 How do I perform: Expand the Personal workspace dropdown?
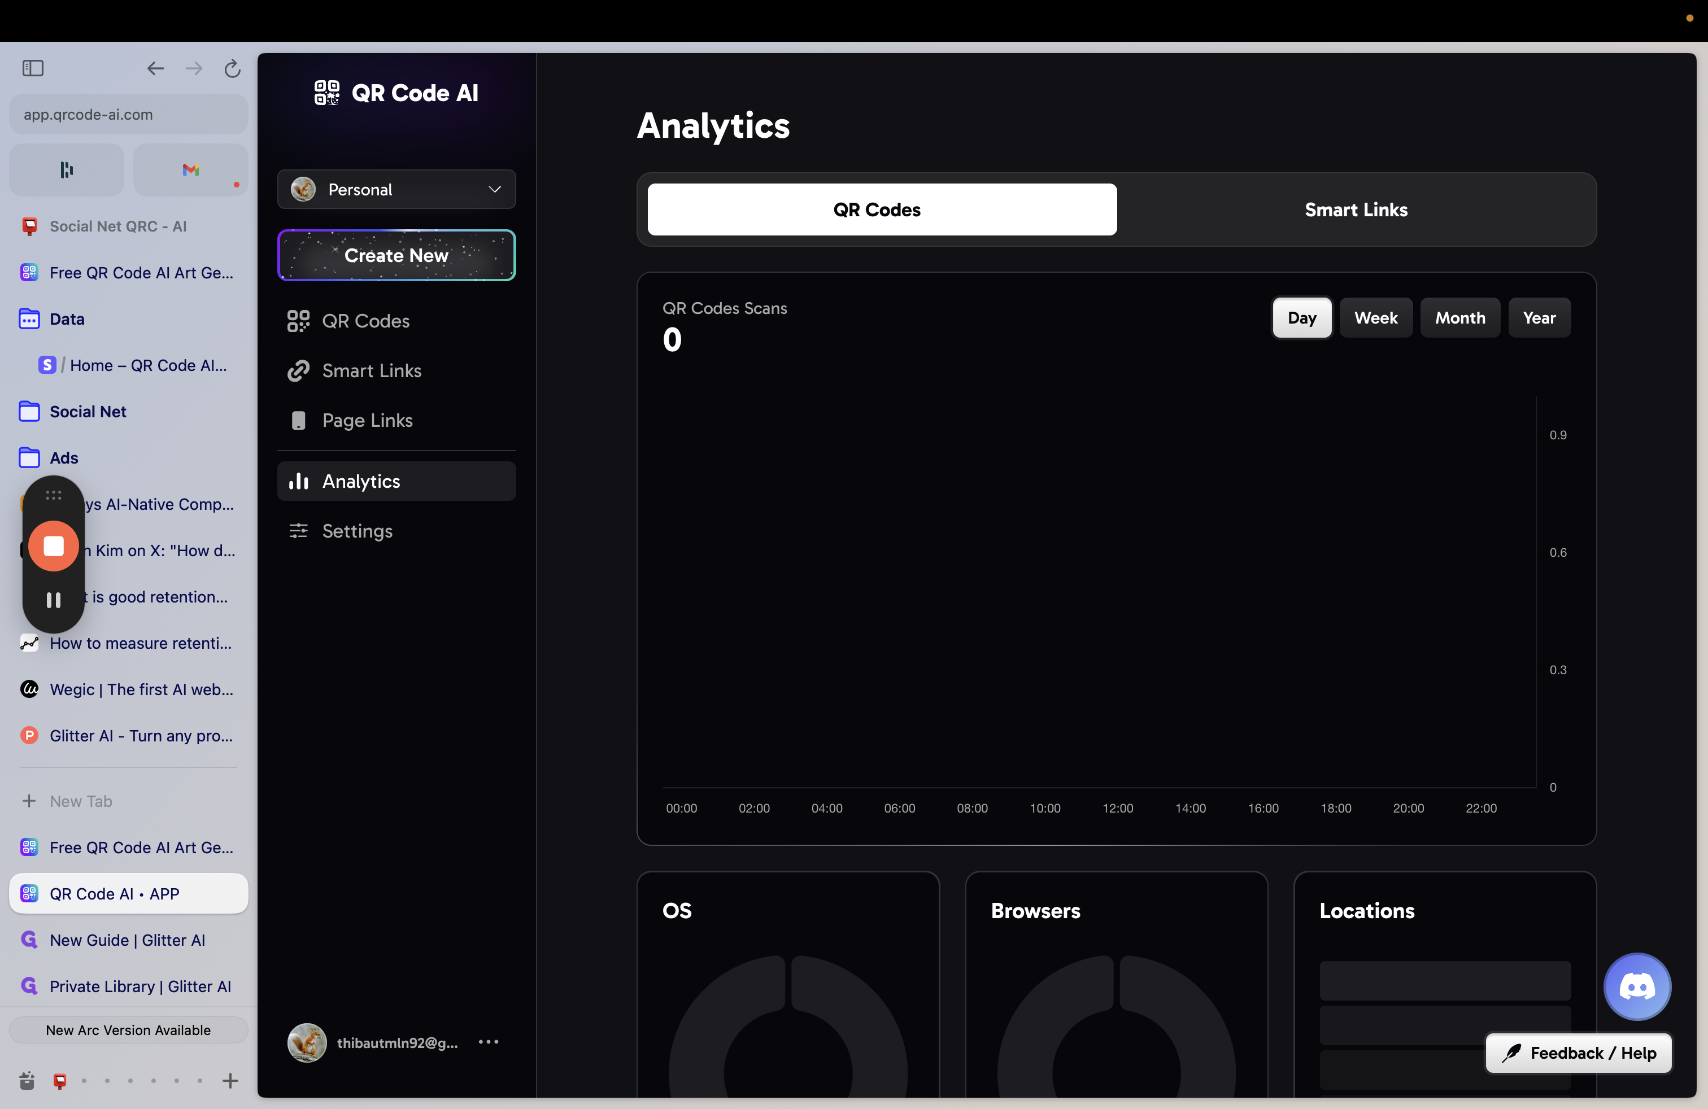pyautogui.click(x=494, y=189)
